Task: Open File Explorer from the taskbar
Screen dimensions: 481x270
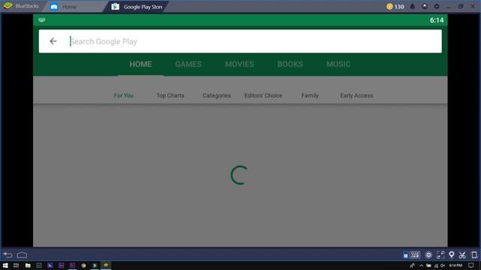Action: click(28, 265)
